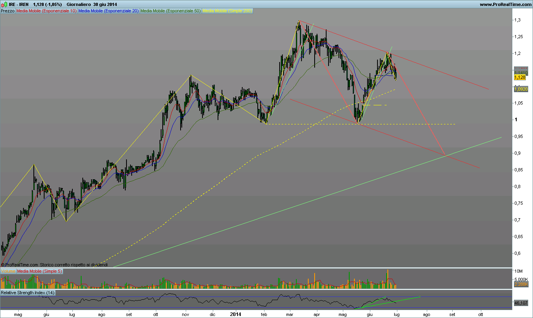Click the feb month on time axis
Image resolution: width=533 pixels, height=318 pixels.
coord(264,314)
